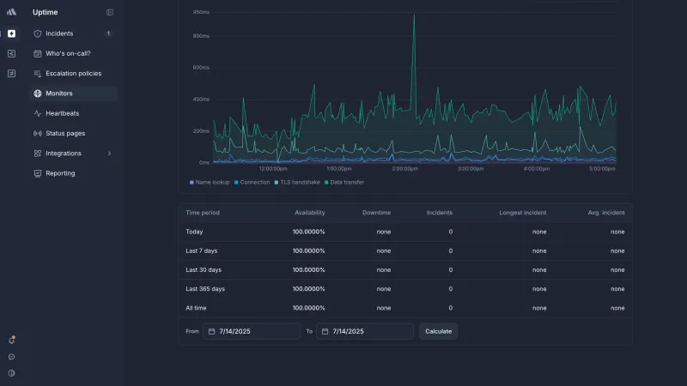Collapse the sidebar using panel toggle icon
The height and width of the screenshot is (386, 687).
[x=110, y=12]
